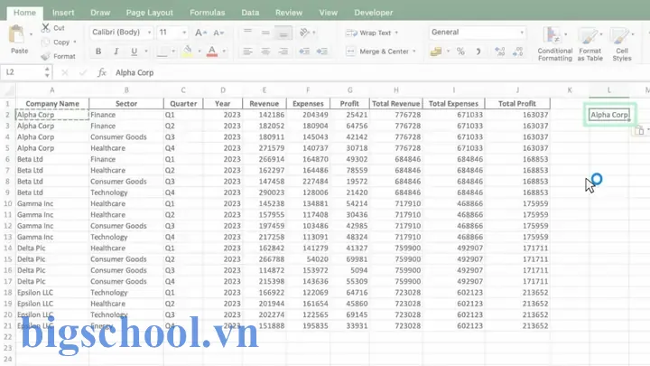
Task: Click the text Orientation icon
Action: [305, 33]
